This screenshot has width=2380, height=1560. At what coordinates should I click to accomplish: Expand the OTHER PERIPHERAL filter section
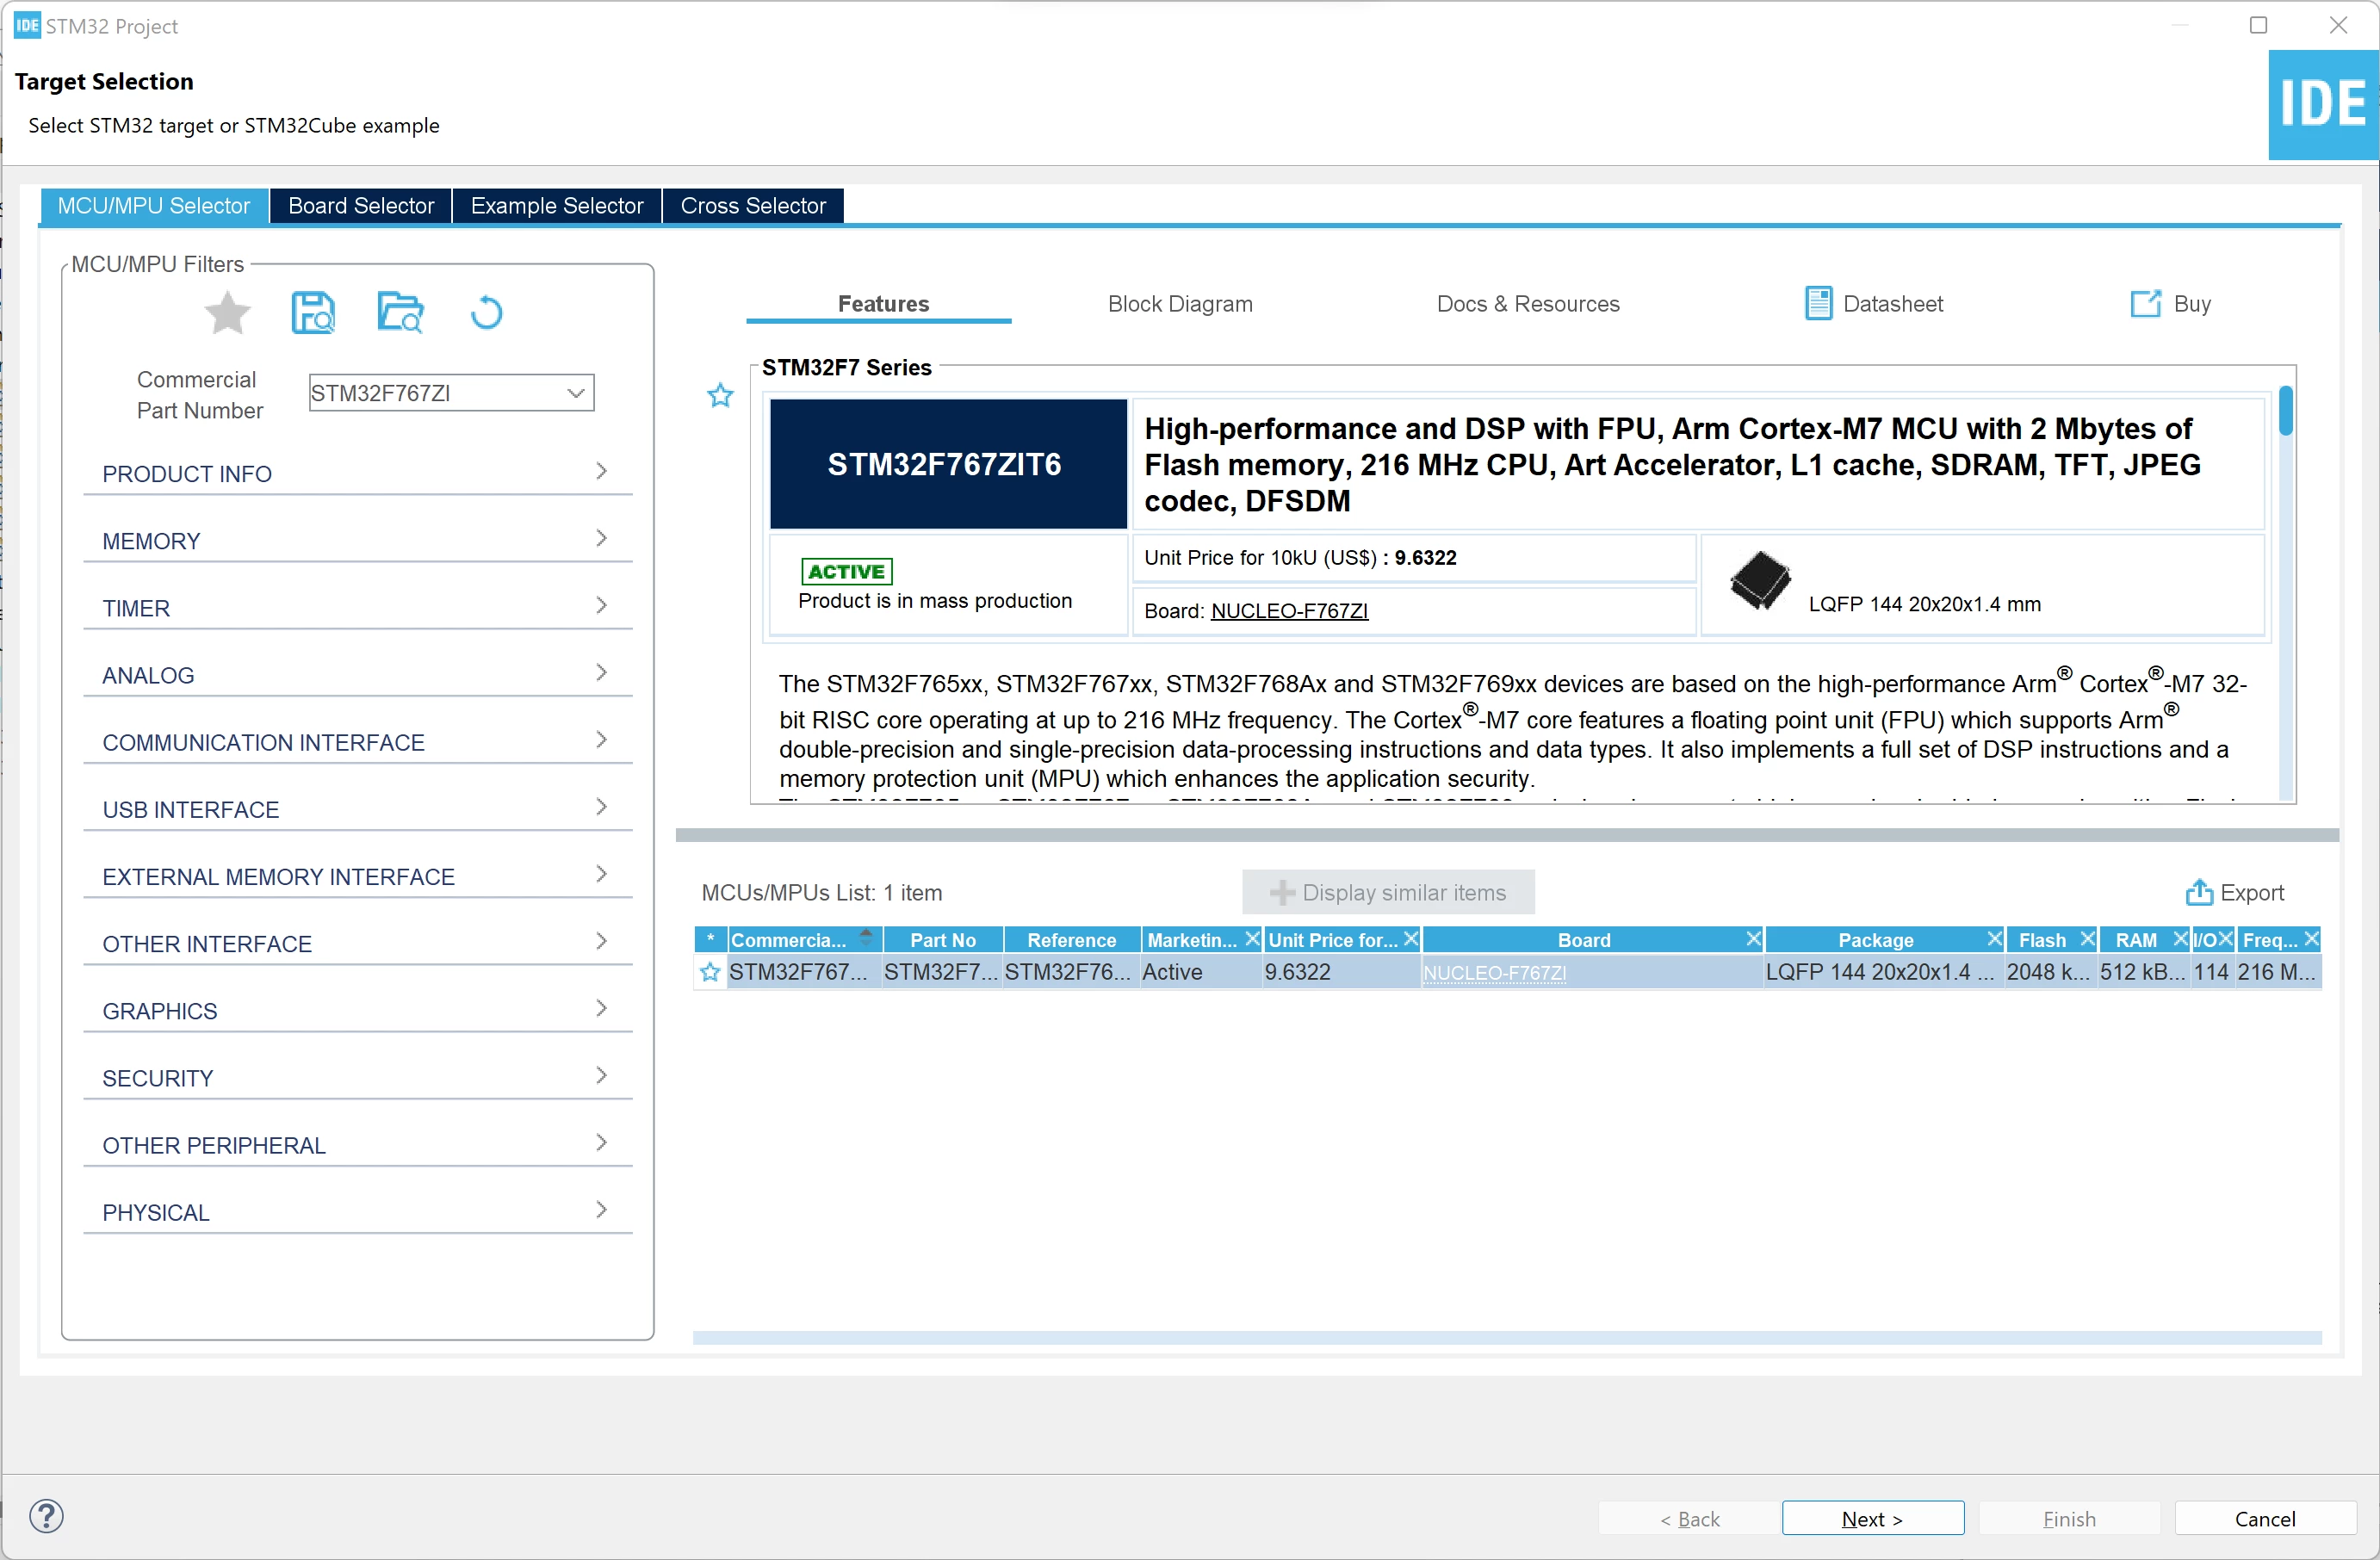[x=357, y=1143]
